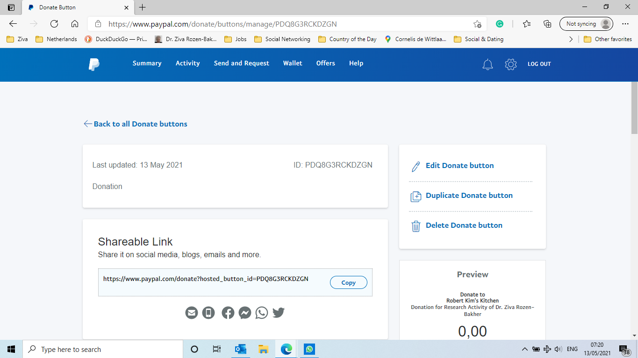638x358 pixels.
Task: Open PayPal settings with the gear icon
Action: pyautogui.click(x=511, y=65)
